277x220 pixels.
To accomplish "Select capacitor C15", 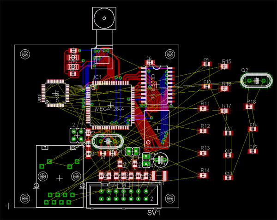I will (253, 151).
